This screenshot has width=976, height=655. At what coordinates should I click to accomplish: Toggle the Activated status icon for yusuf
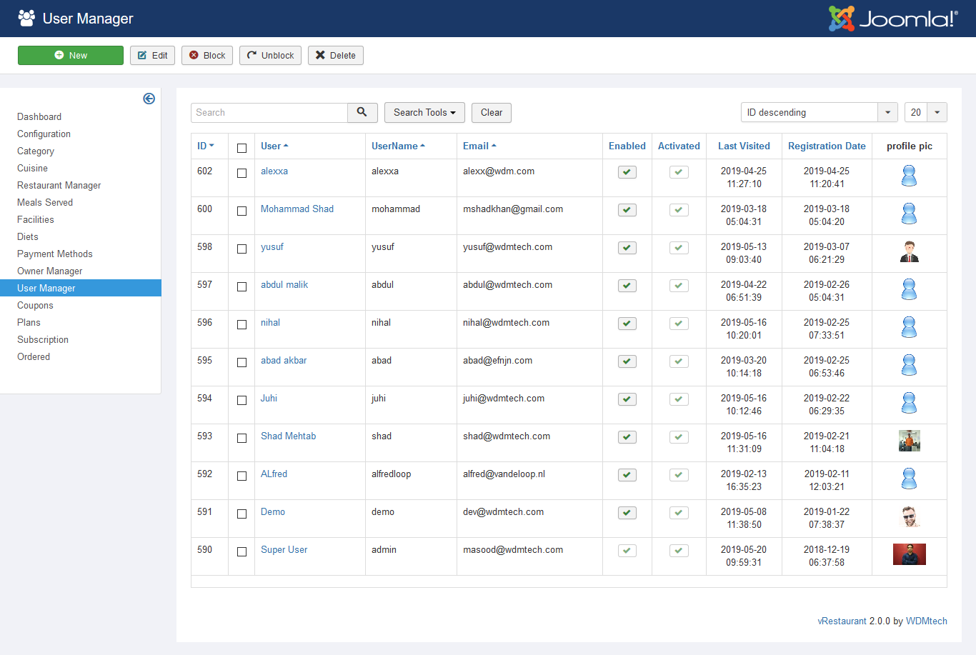679,248
